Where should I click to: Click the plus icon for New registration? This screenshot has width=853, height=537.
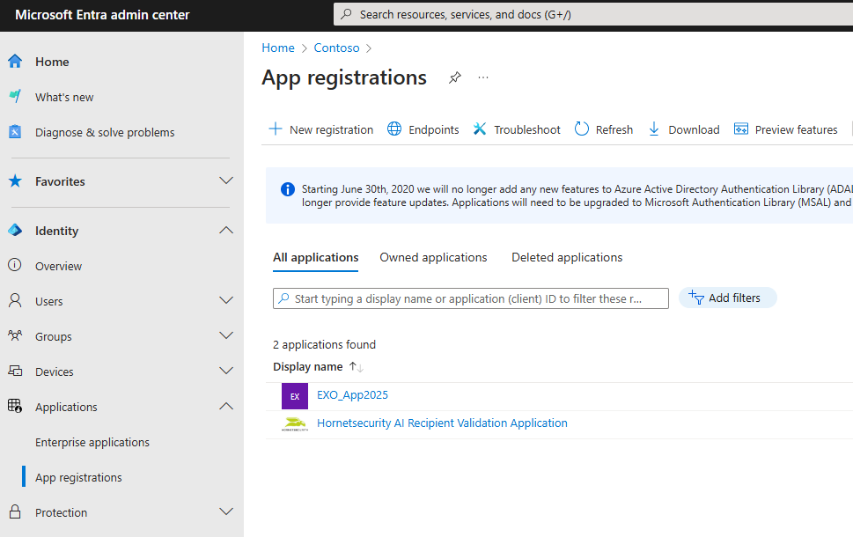pyautogui.click(x=276, y=129)
